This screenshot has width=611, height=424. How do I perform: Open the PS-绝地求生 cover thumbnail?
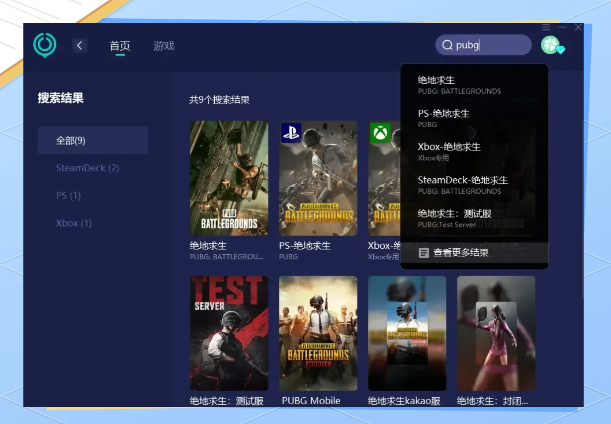(318, 178)
